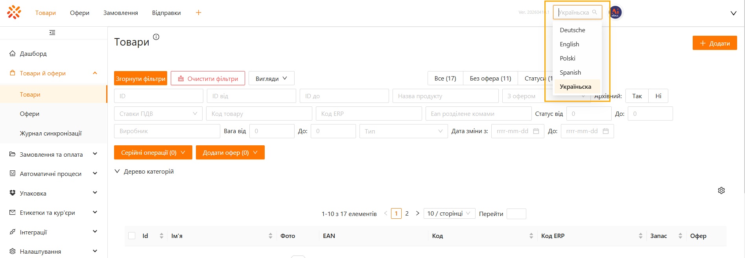Click the orange plus icon in top navigation
This screenshot has width=745, height=258.
coord(199,13)
